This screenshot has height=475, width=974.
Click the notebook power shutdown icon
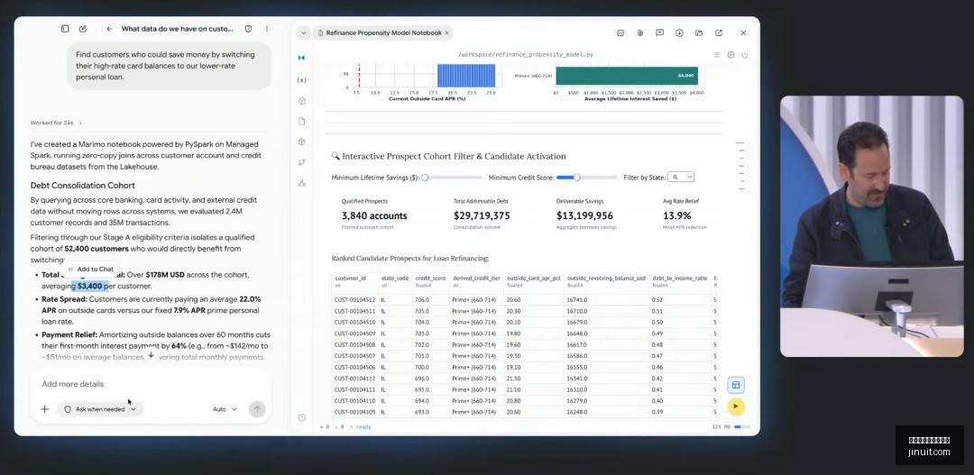745,55
